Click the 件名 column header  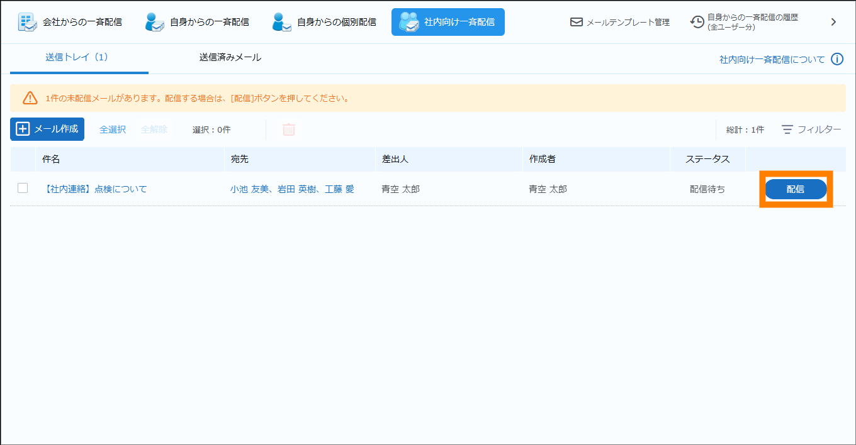tap(51, 159)
